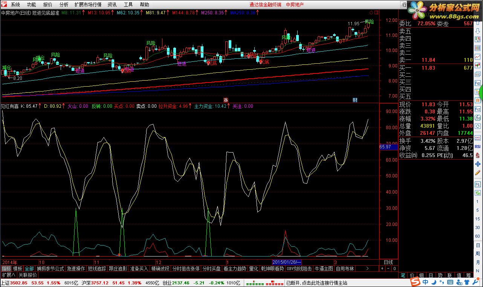Viewport: 483px width, 287px height.
Task: Open the colored grid table icon
Action: pyautogui.click(x=477, y=47)
